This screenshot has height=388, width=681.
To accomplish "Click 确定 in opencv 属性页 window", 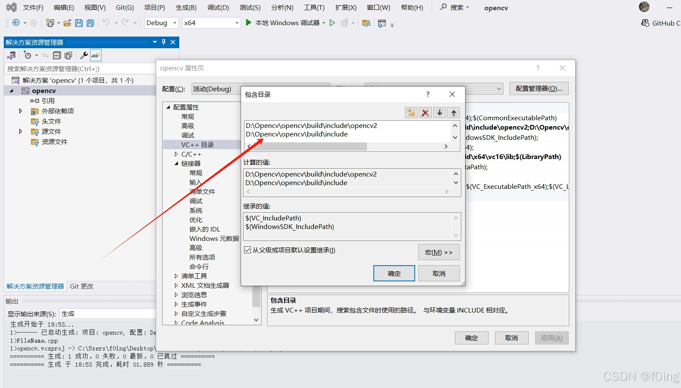I will click(471, 338).
